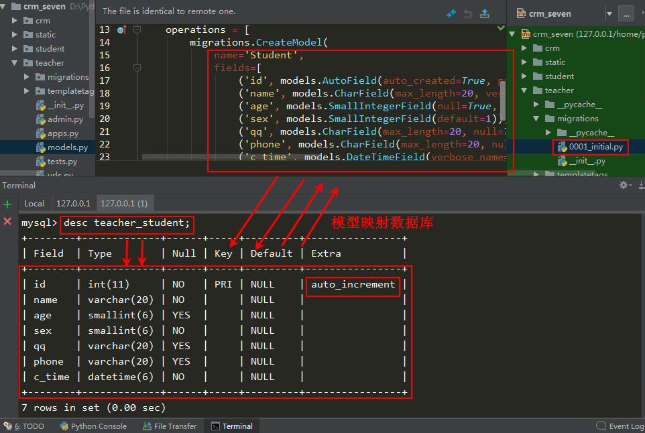Open the crm_seven remote host dropdown
The image size is (645, 433).
pyautogui.click(x=609, y=13)
